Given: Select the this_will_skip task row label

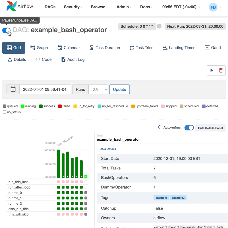Looking at the screenshot, I should [x=18, y=214].
